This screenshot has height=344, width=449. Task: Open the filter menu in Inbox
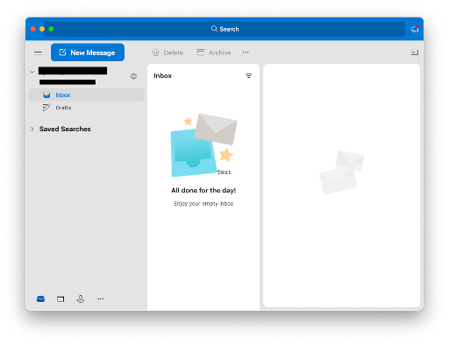(249, 76)
